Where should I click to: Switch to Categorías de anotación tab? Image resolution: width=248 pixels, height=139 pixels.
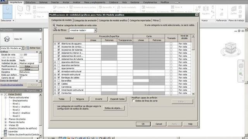coord(85,20)
